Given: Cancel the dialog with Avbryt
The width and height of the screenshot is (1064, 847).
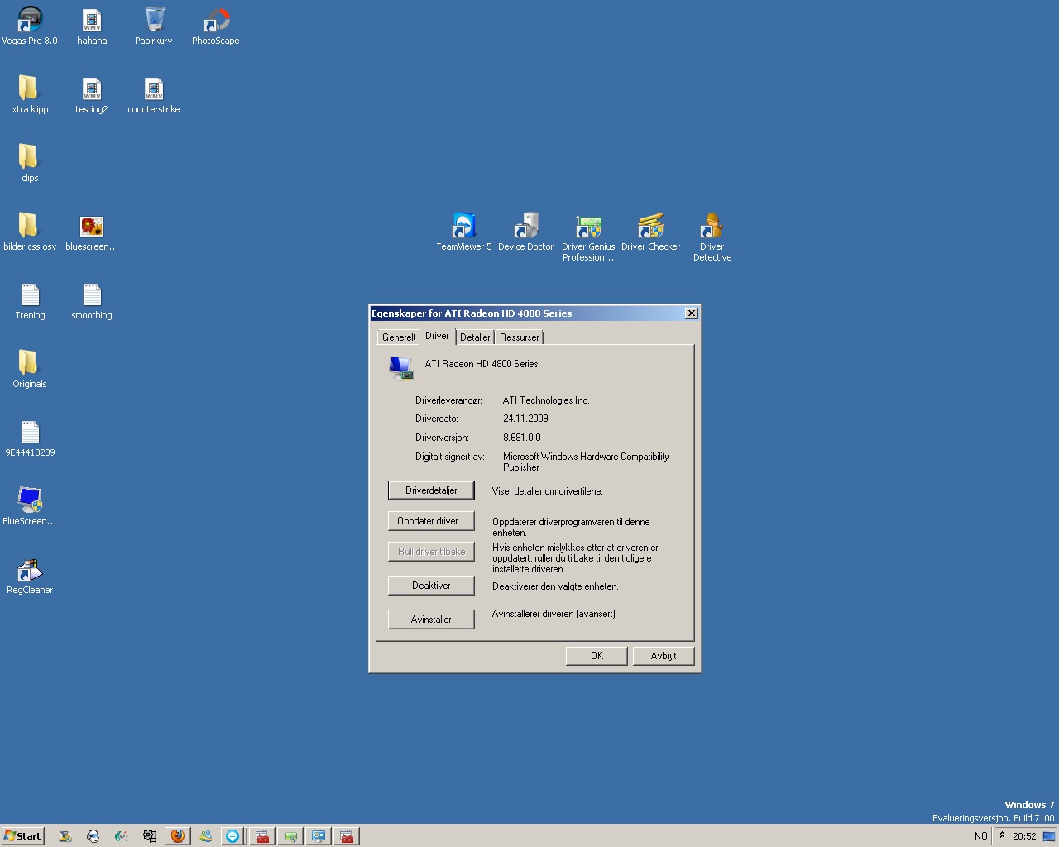Looking at the screenshot, I should (664, 656).
